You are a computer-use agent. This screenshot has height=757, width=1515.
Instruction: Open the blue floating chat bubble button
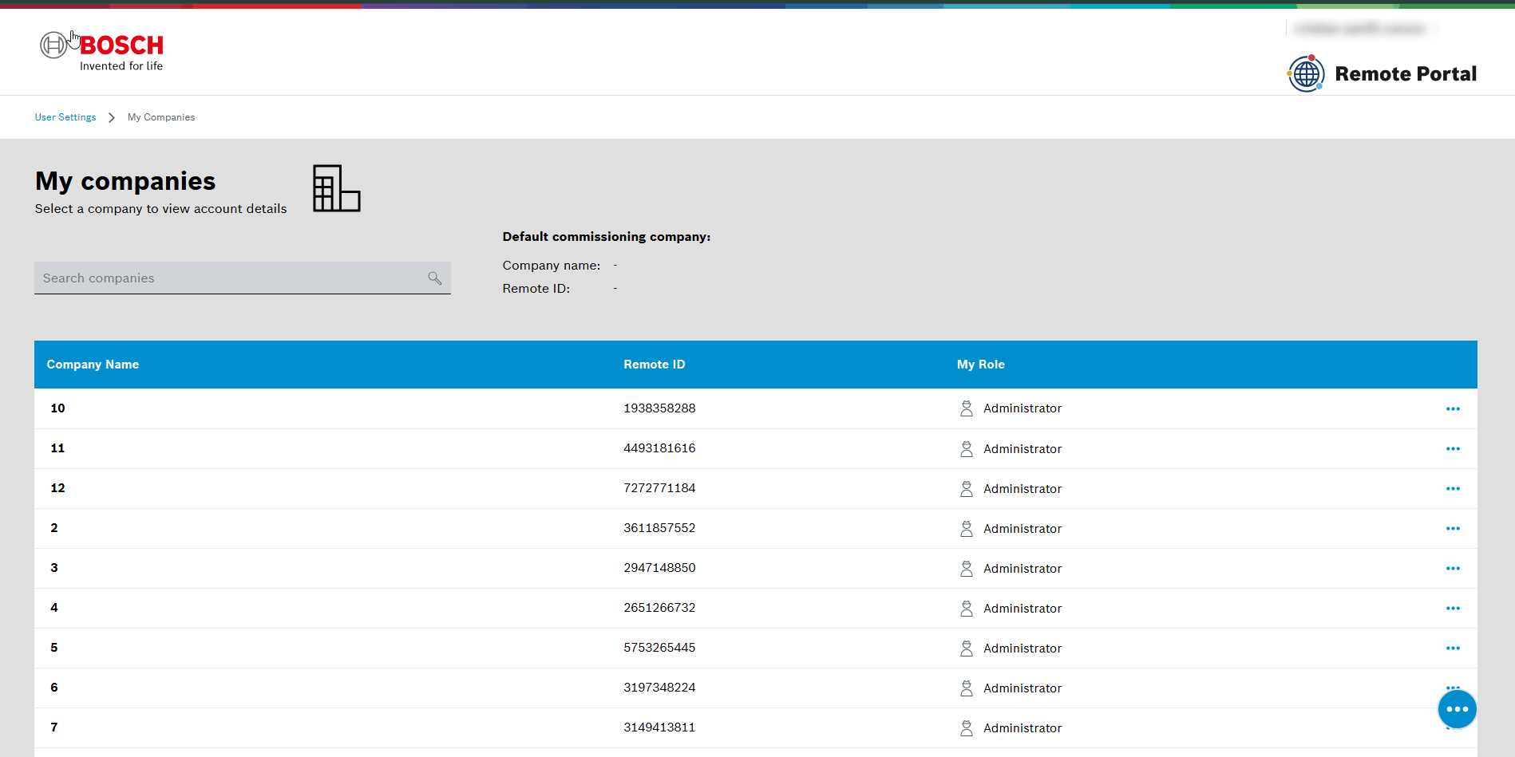[x=1457, y=709]
